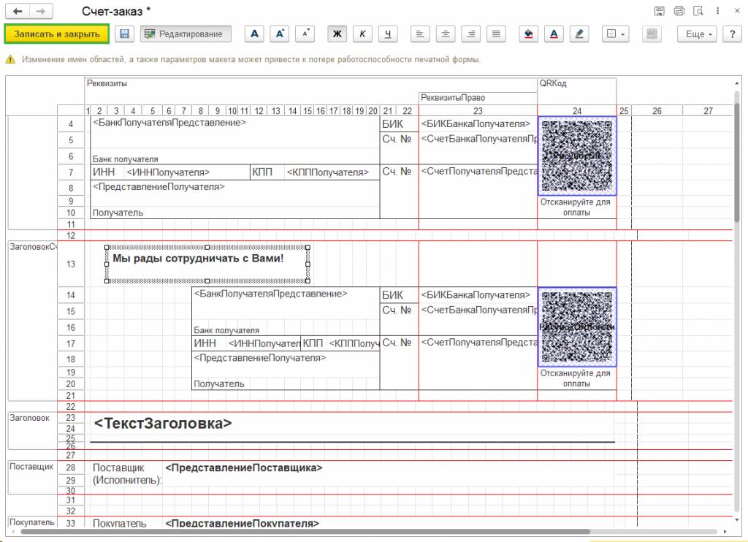Open font settings with the A icon
This screenshot has width=748, height=542.
[x=255, y=34]
